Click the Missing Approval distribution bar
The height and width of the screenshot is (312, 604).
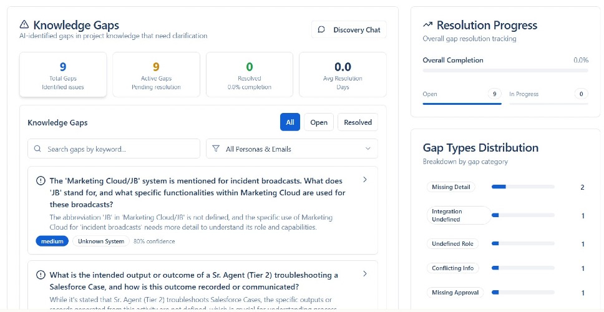point(523,293)
